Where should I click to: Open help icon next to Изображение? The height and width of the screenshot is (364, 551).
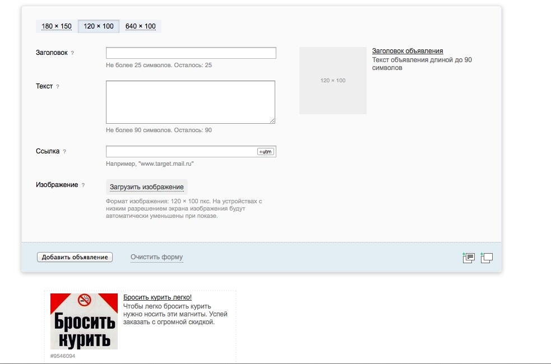coord(83,185)
